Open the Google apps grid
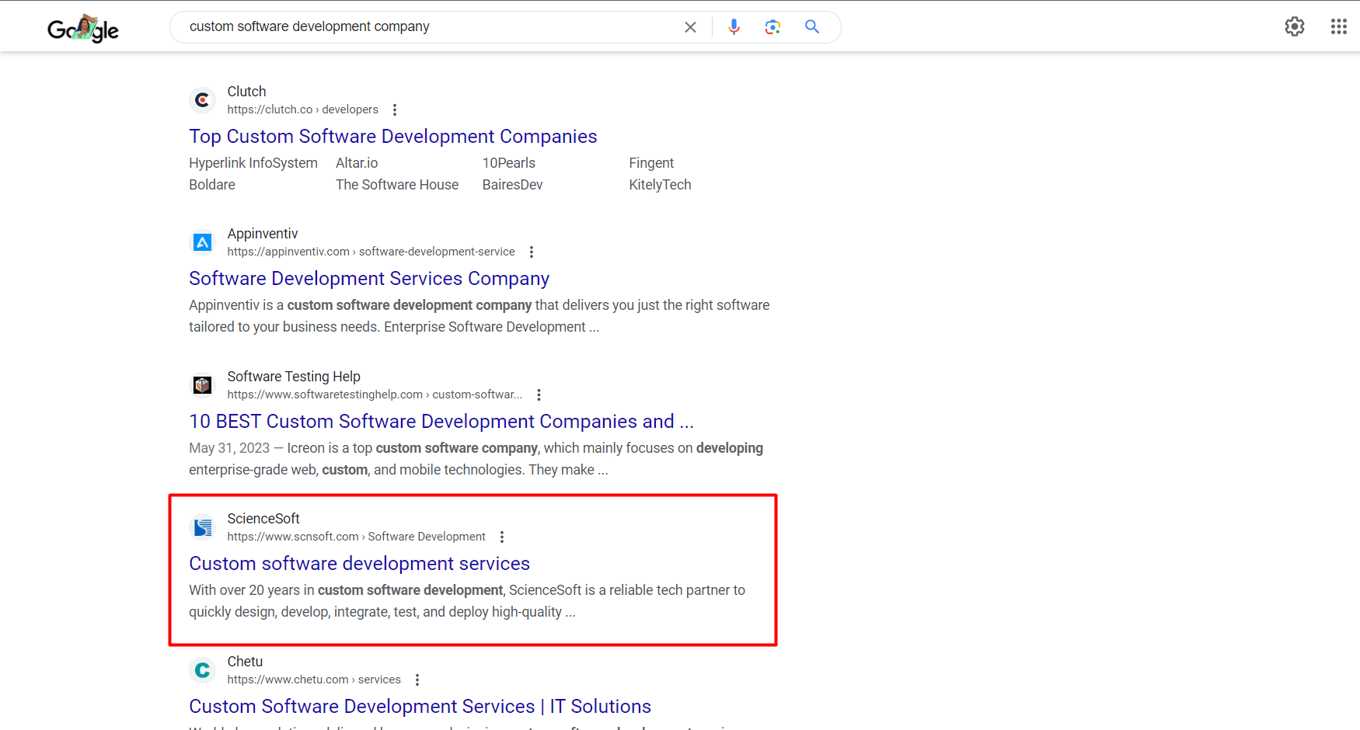1360x730 pixels. point(1339,26)
